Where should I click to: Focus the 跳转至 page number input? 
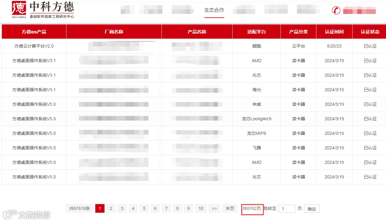click(x=287, y=209)
